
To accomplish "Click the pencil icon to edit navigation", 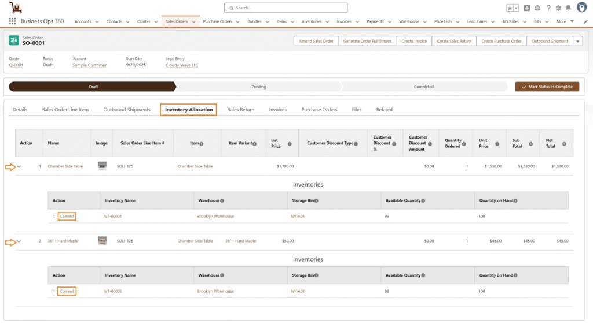I will pos(585,21).
